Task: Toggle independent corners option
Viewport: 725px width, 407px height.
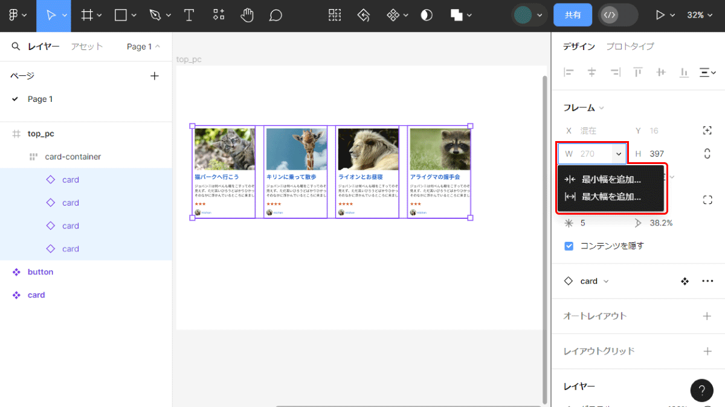Action: 707,200
